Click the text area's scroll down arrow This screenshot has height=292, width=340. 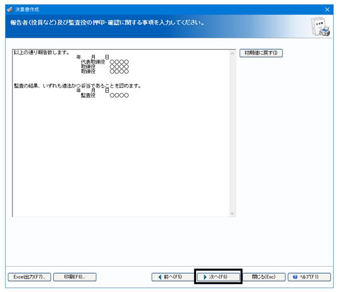232,214
